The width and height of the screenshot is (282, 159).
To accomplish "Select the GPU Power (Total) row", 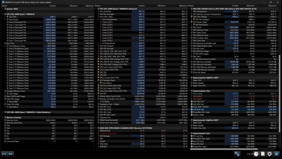I will (x=233, y=22).
